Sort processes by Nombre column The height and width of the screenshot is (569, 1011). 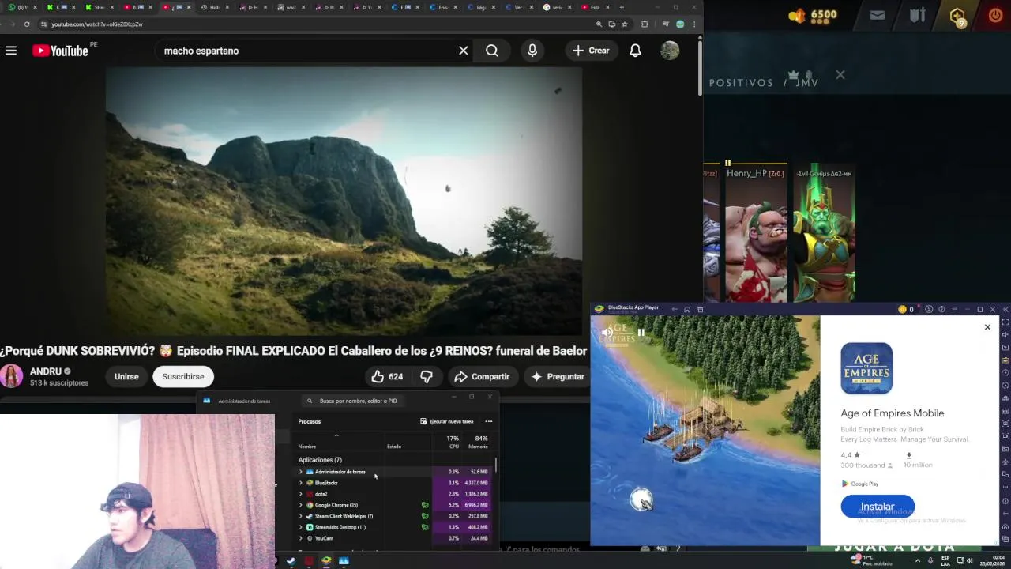307,447
